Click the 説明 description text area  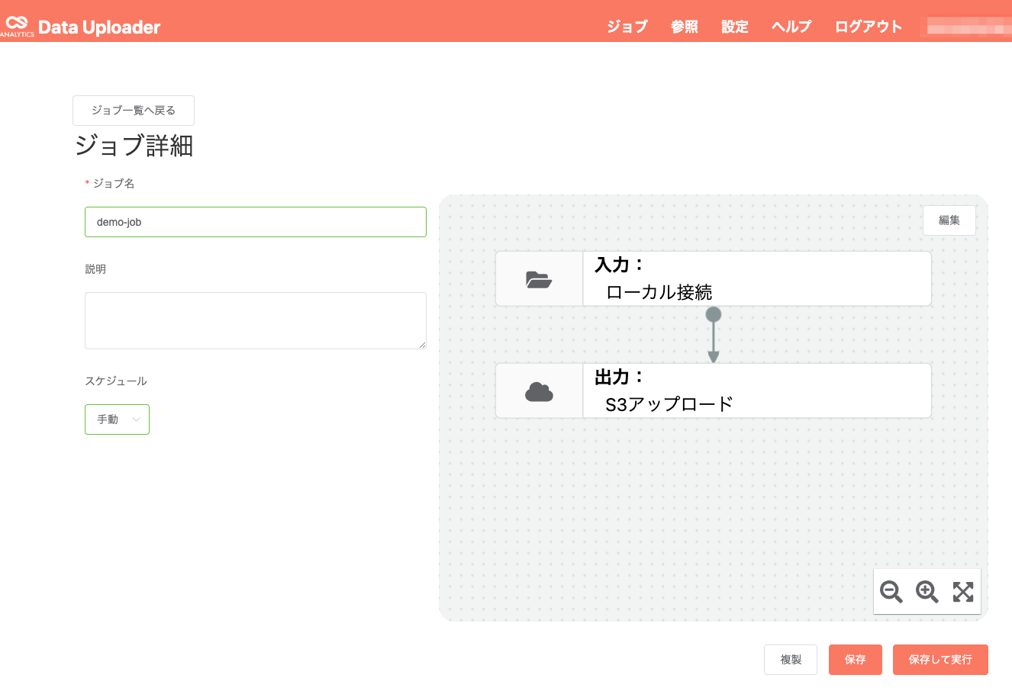tap(255, 320)
